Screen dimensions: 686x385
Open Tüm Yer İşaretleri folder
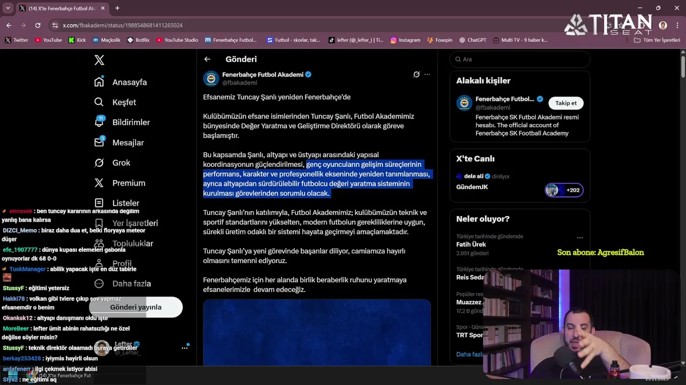(657, 40)
